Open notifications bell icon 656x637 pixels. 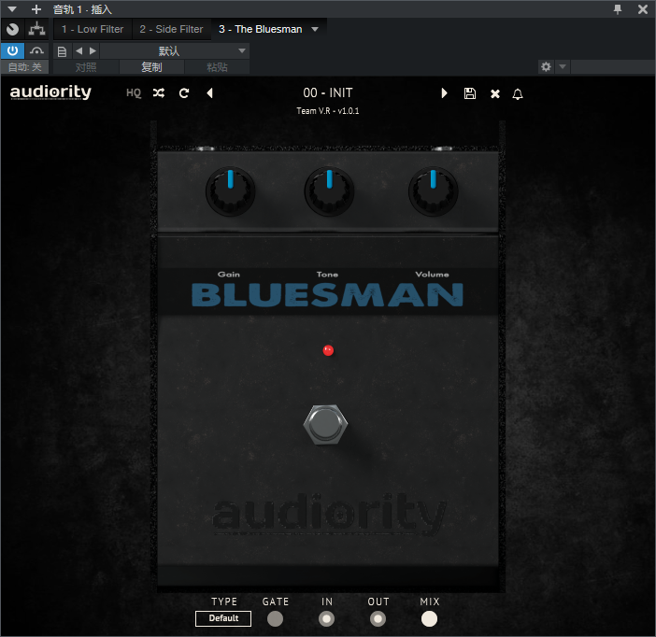click(x=518, y=93)
